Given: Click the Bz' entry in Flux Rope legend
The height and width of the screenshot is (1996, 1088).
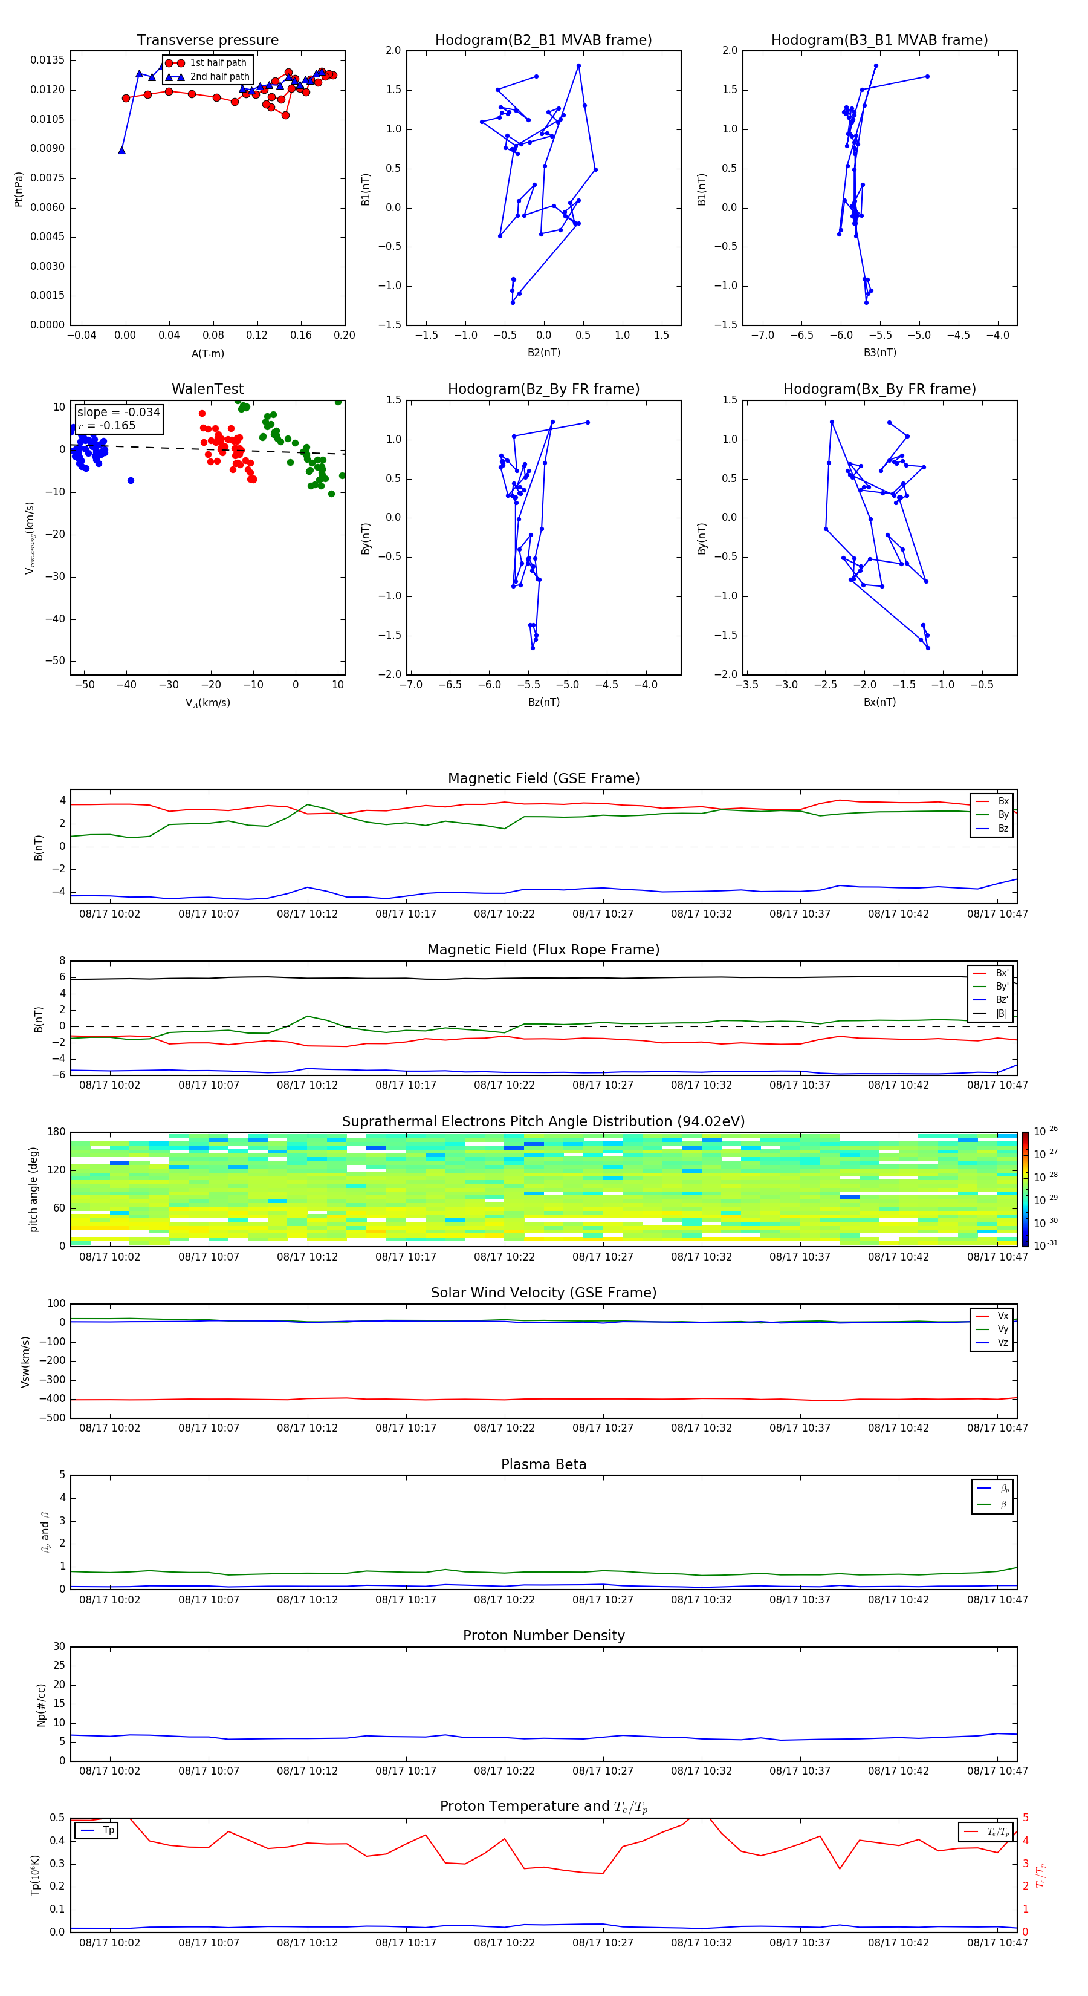Looking at the screenshot, I should (991, 1000).
